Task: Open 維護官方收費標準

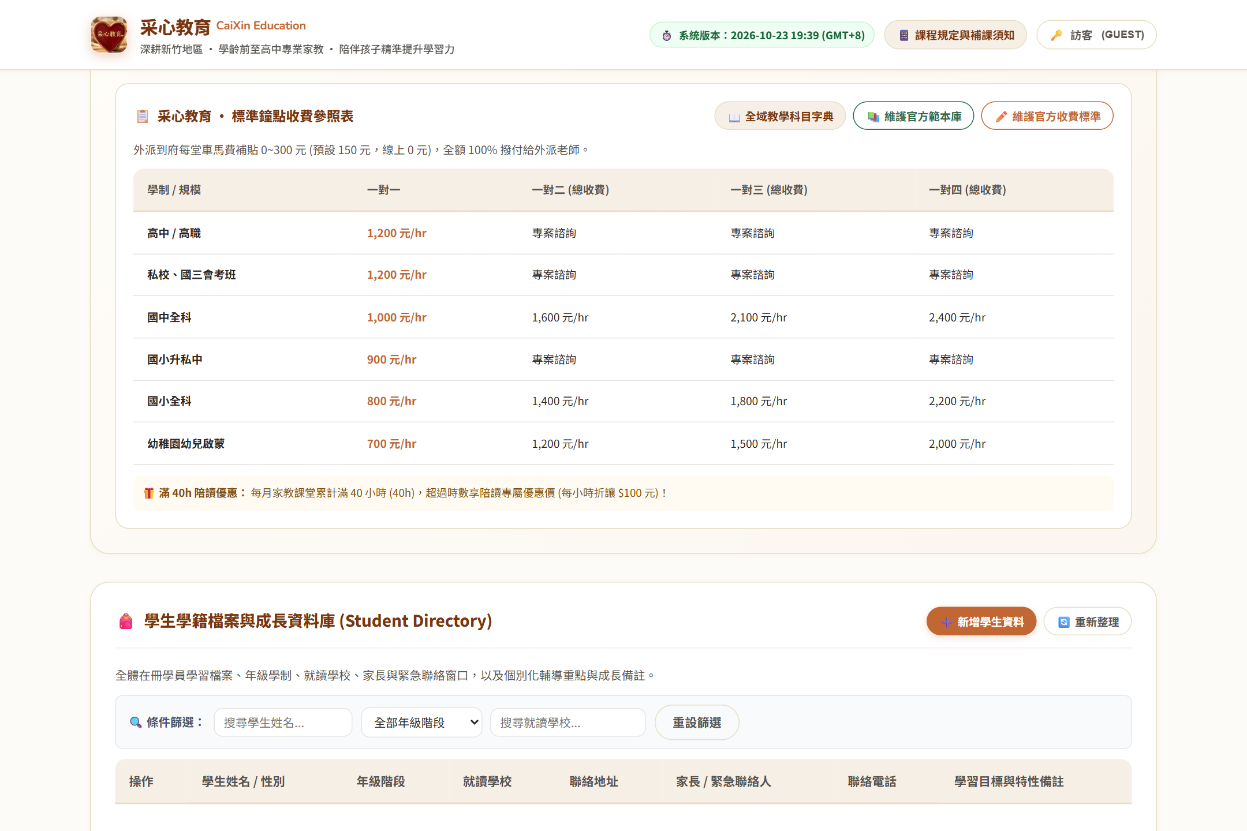Action: 1047,116
